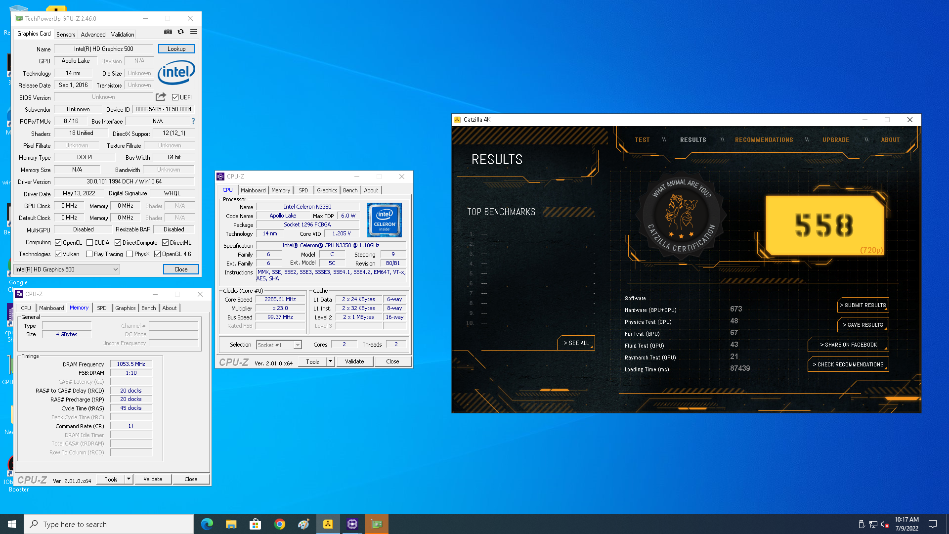Click 558 score panel in Catzilla
Screen dimensions: 949x534
click(x=824, y=225)
